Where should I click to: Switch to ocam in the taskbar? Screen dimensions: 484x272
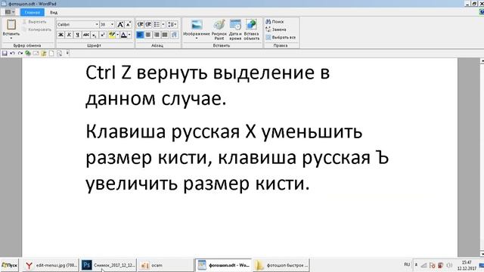(x=165, y=265)
